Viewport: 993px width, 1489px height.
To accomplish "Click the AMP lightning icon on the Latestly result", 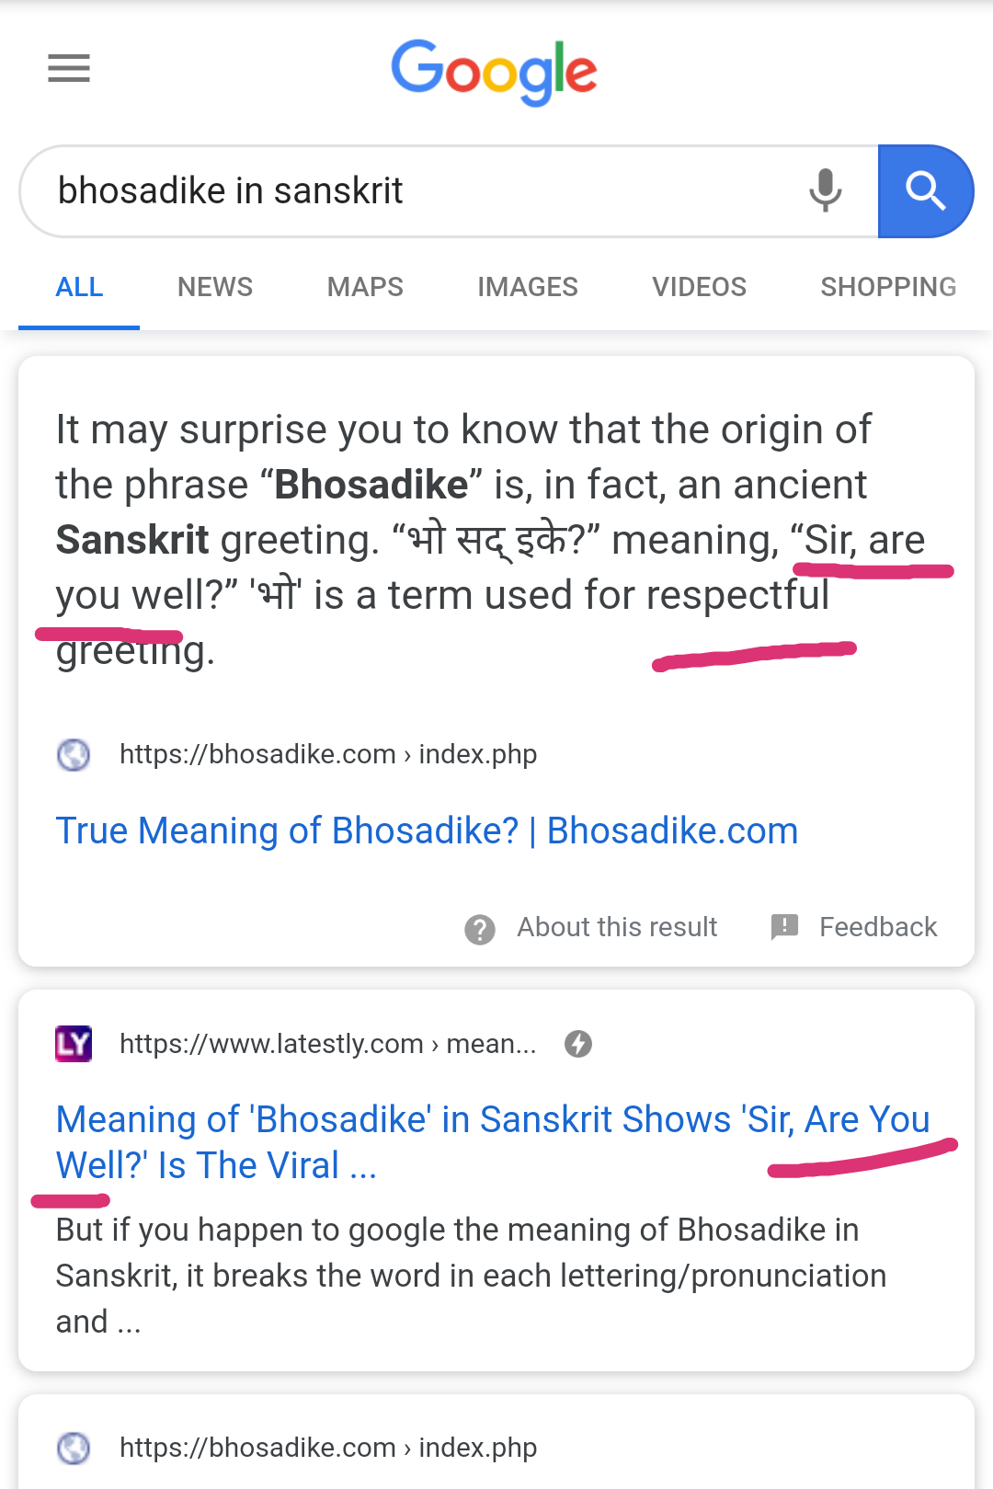I will (x=577, y=1044).
